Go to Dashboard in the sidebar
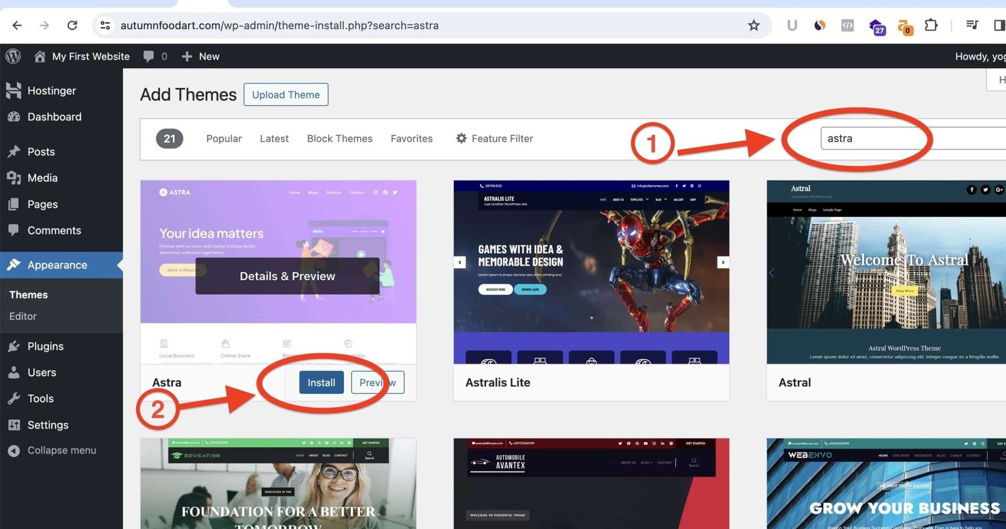The width and height of the screenshot is (1006, 529). pos(61,117)
